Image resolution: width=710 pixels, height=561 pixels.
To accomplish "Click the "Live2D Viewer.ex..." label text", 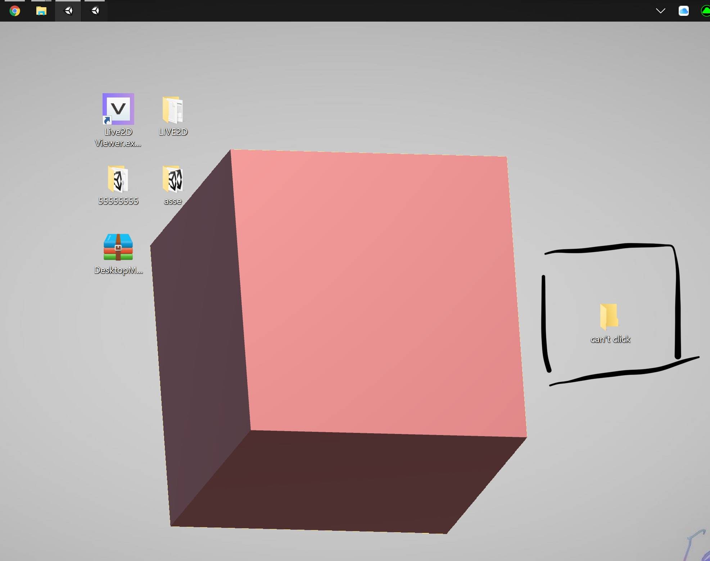I will coord(118,137).
